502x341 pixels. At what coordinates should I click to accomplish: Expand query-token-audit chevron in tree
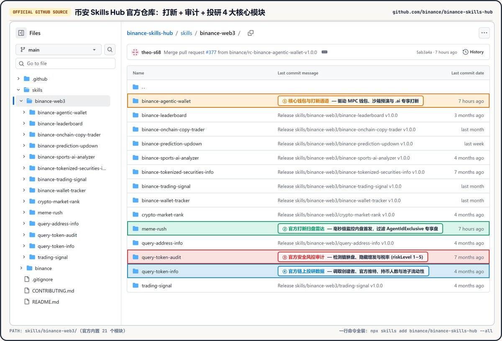coord(24,235)
